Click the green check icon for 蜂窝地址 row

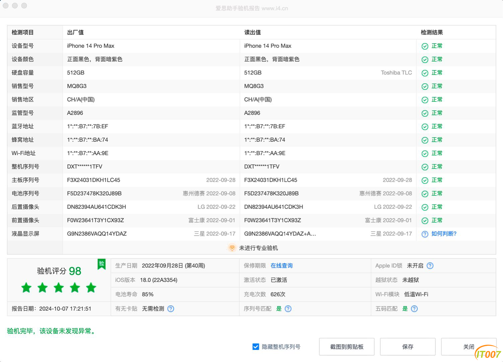pos(425,140)
